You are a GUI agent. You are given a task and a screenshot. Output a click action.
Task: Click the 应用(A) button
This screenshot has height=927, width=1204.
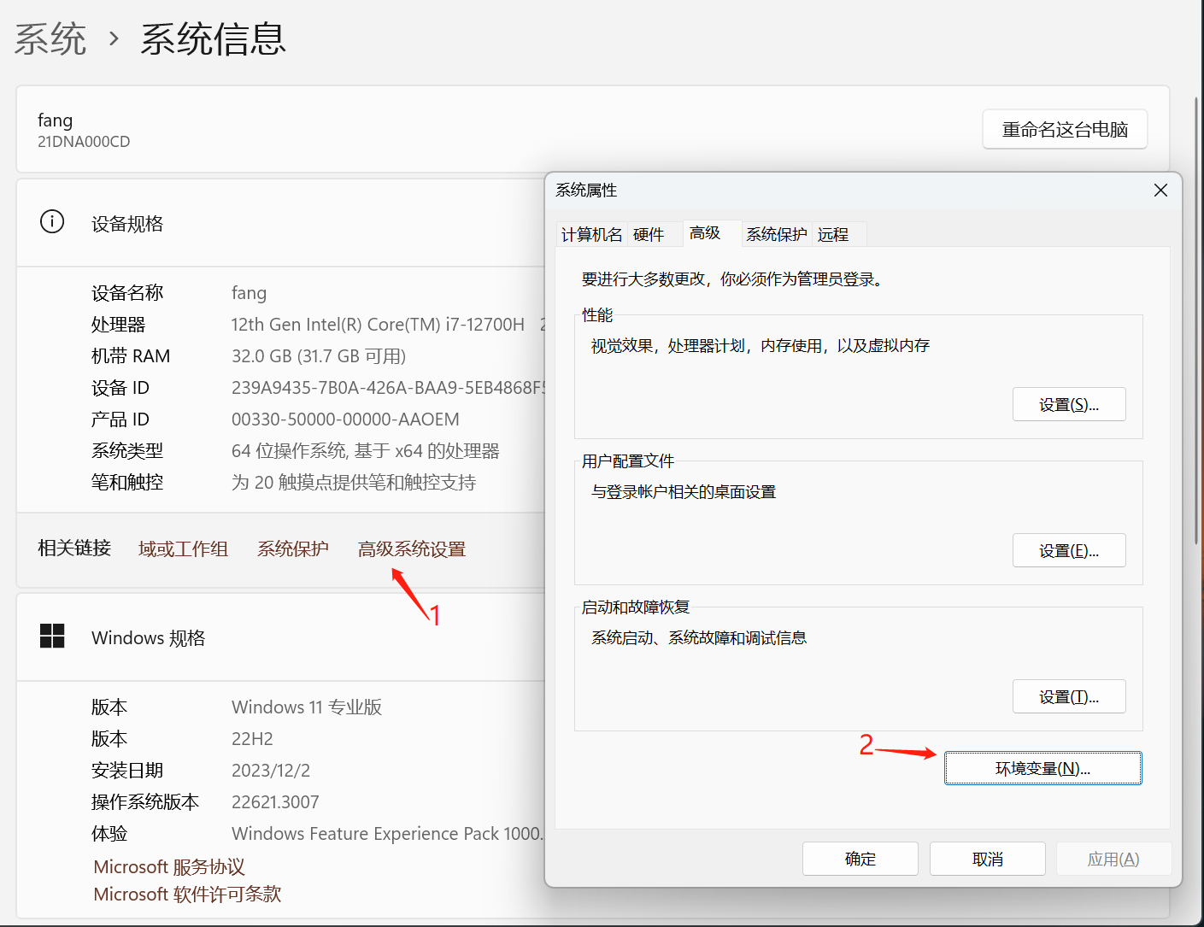[1113, 859]
